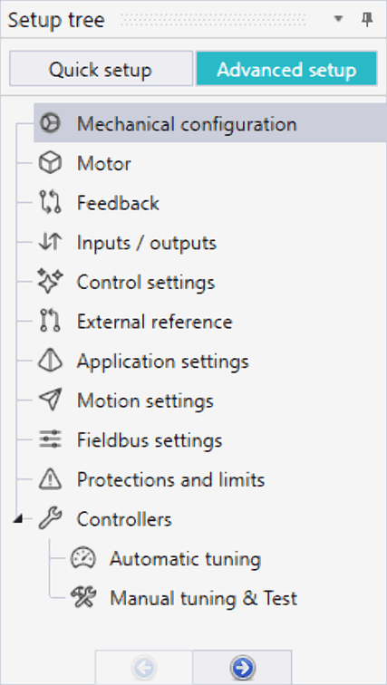Click the Application settings pyramid icon
The image size is (387, 685).
point(50,362)
